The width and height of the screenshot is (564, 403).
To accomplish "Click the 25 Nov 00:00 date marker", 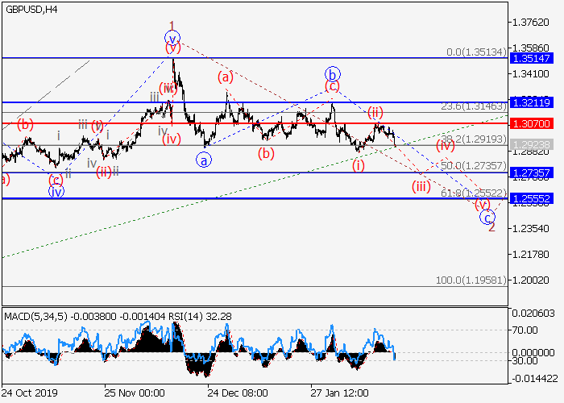I will click(133, 392).
